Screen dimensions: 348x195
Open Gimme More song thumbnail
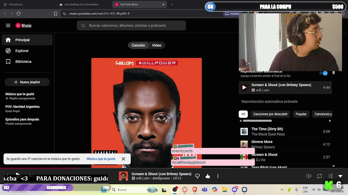pyautogui.click(x=244, y=144)
